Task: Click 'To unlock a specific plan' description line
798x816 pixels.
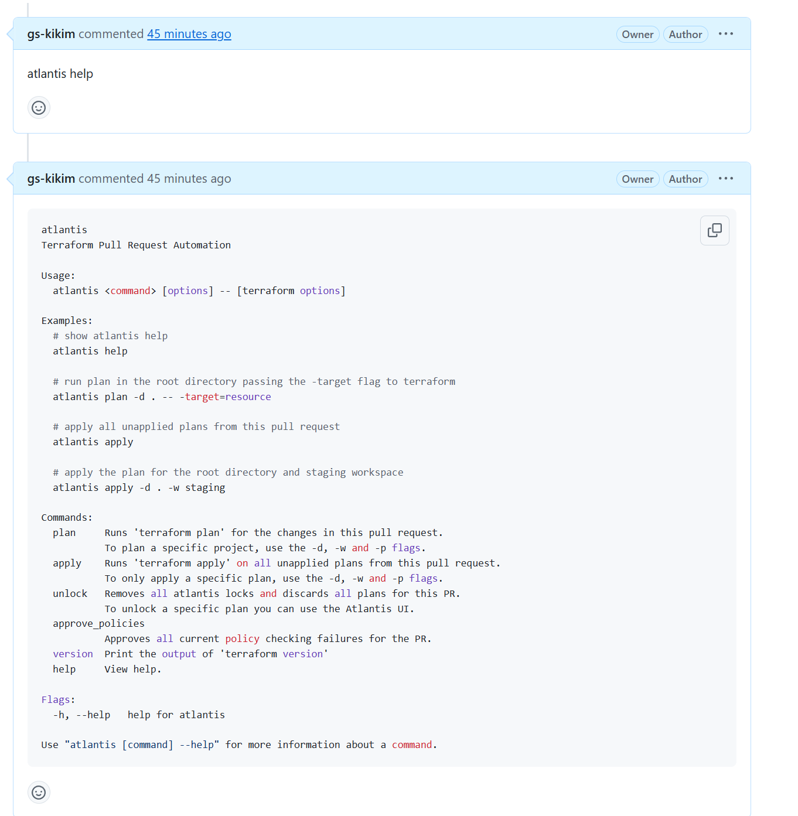Action: click(260, 609)
